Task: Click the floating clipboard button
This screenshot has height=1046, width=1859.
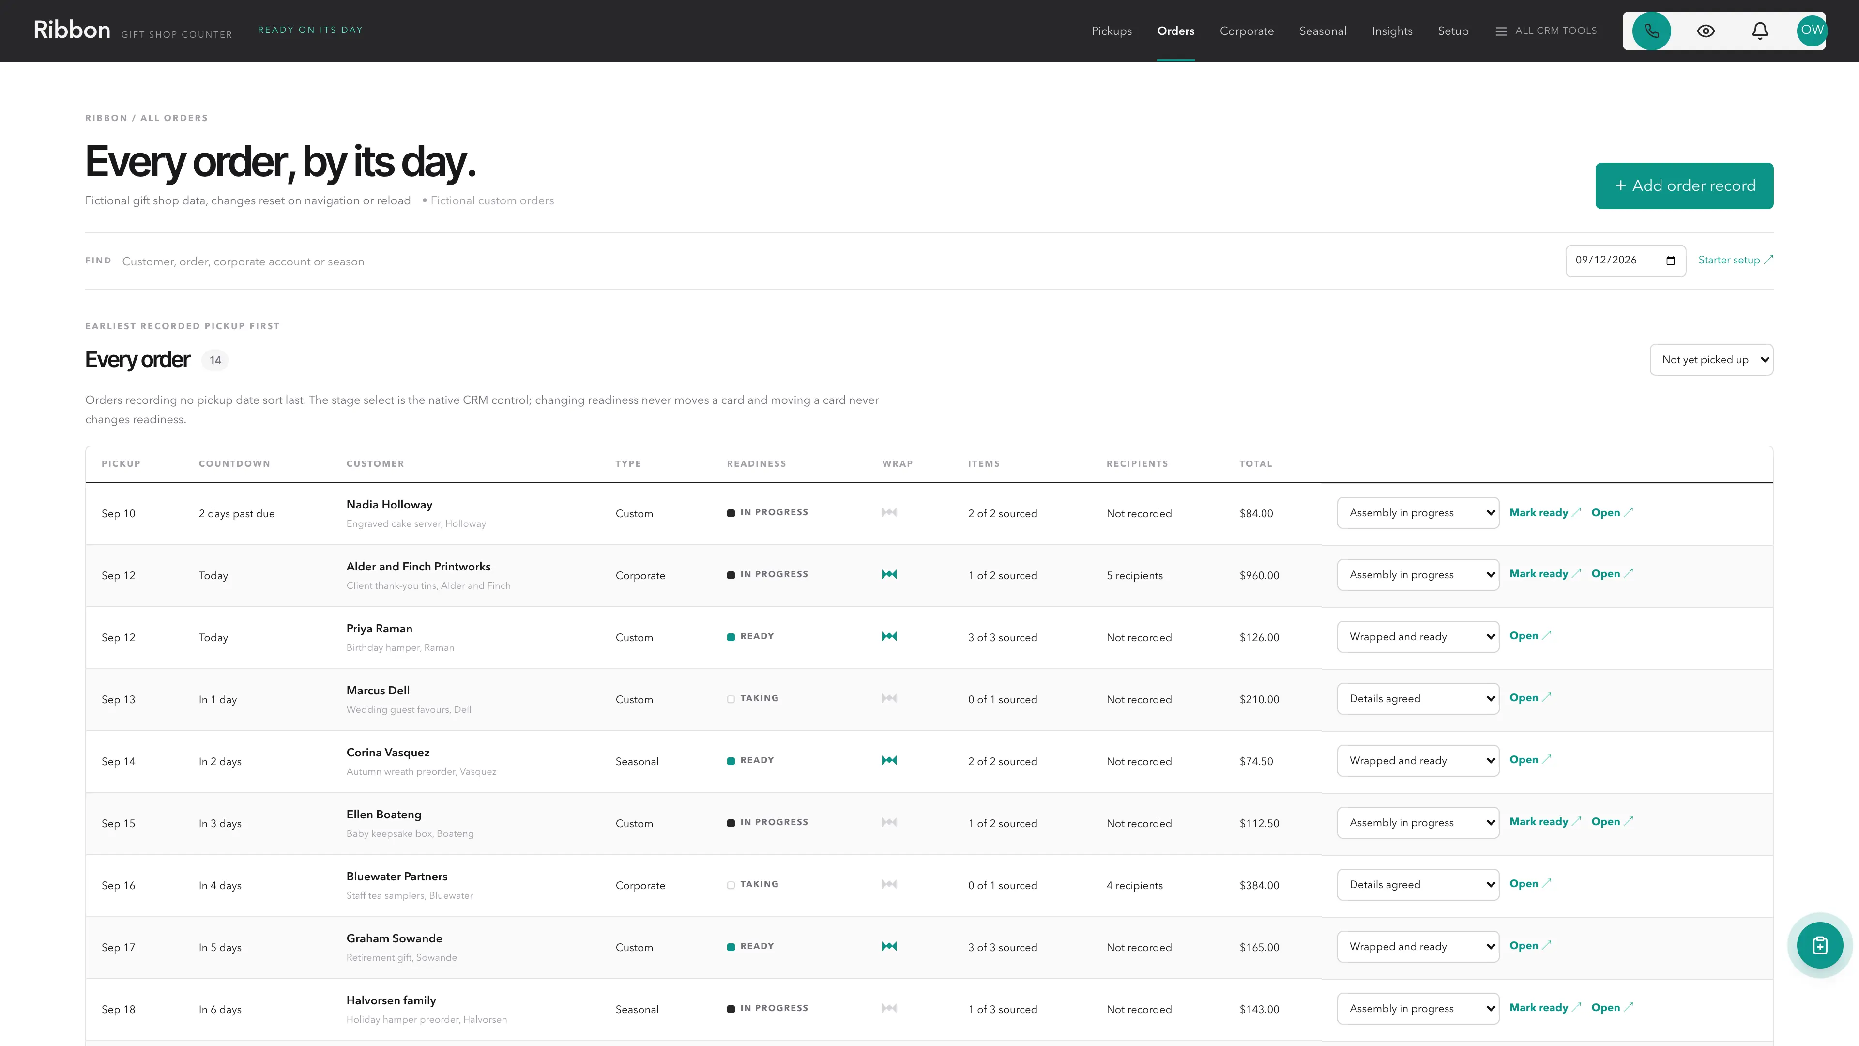Action: click(x=1819, y=945)
